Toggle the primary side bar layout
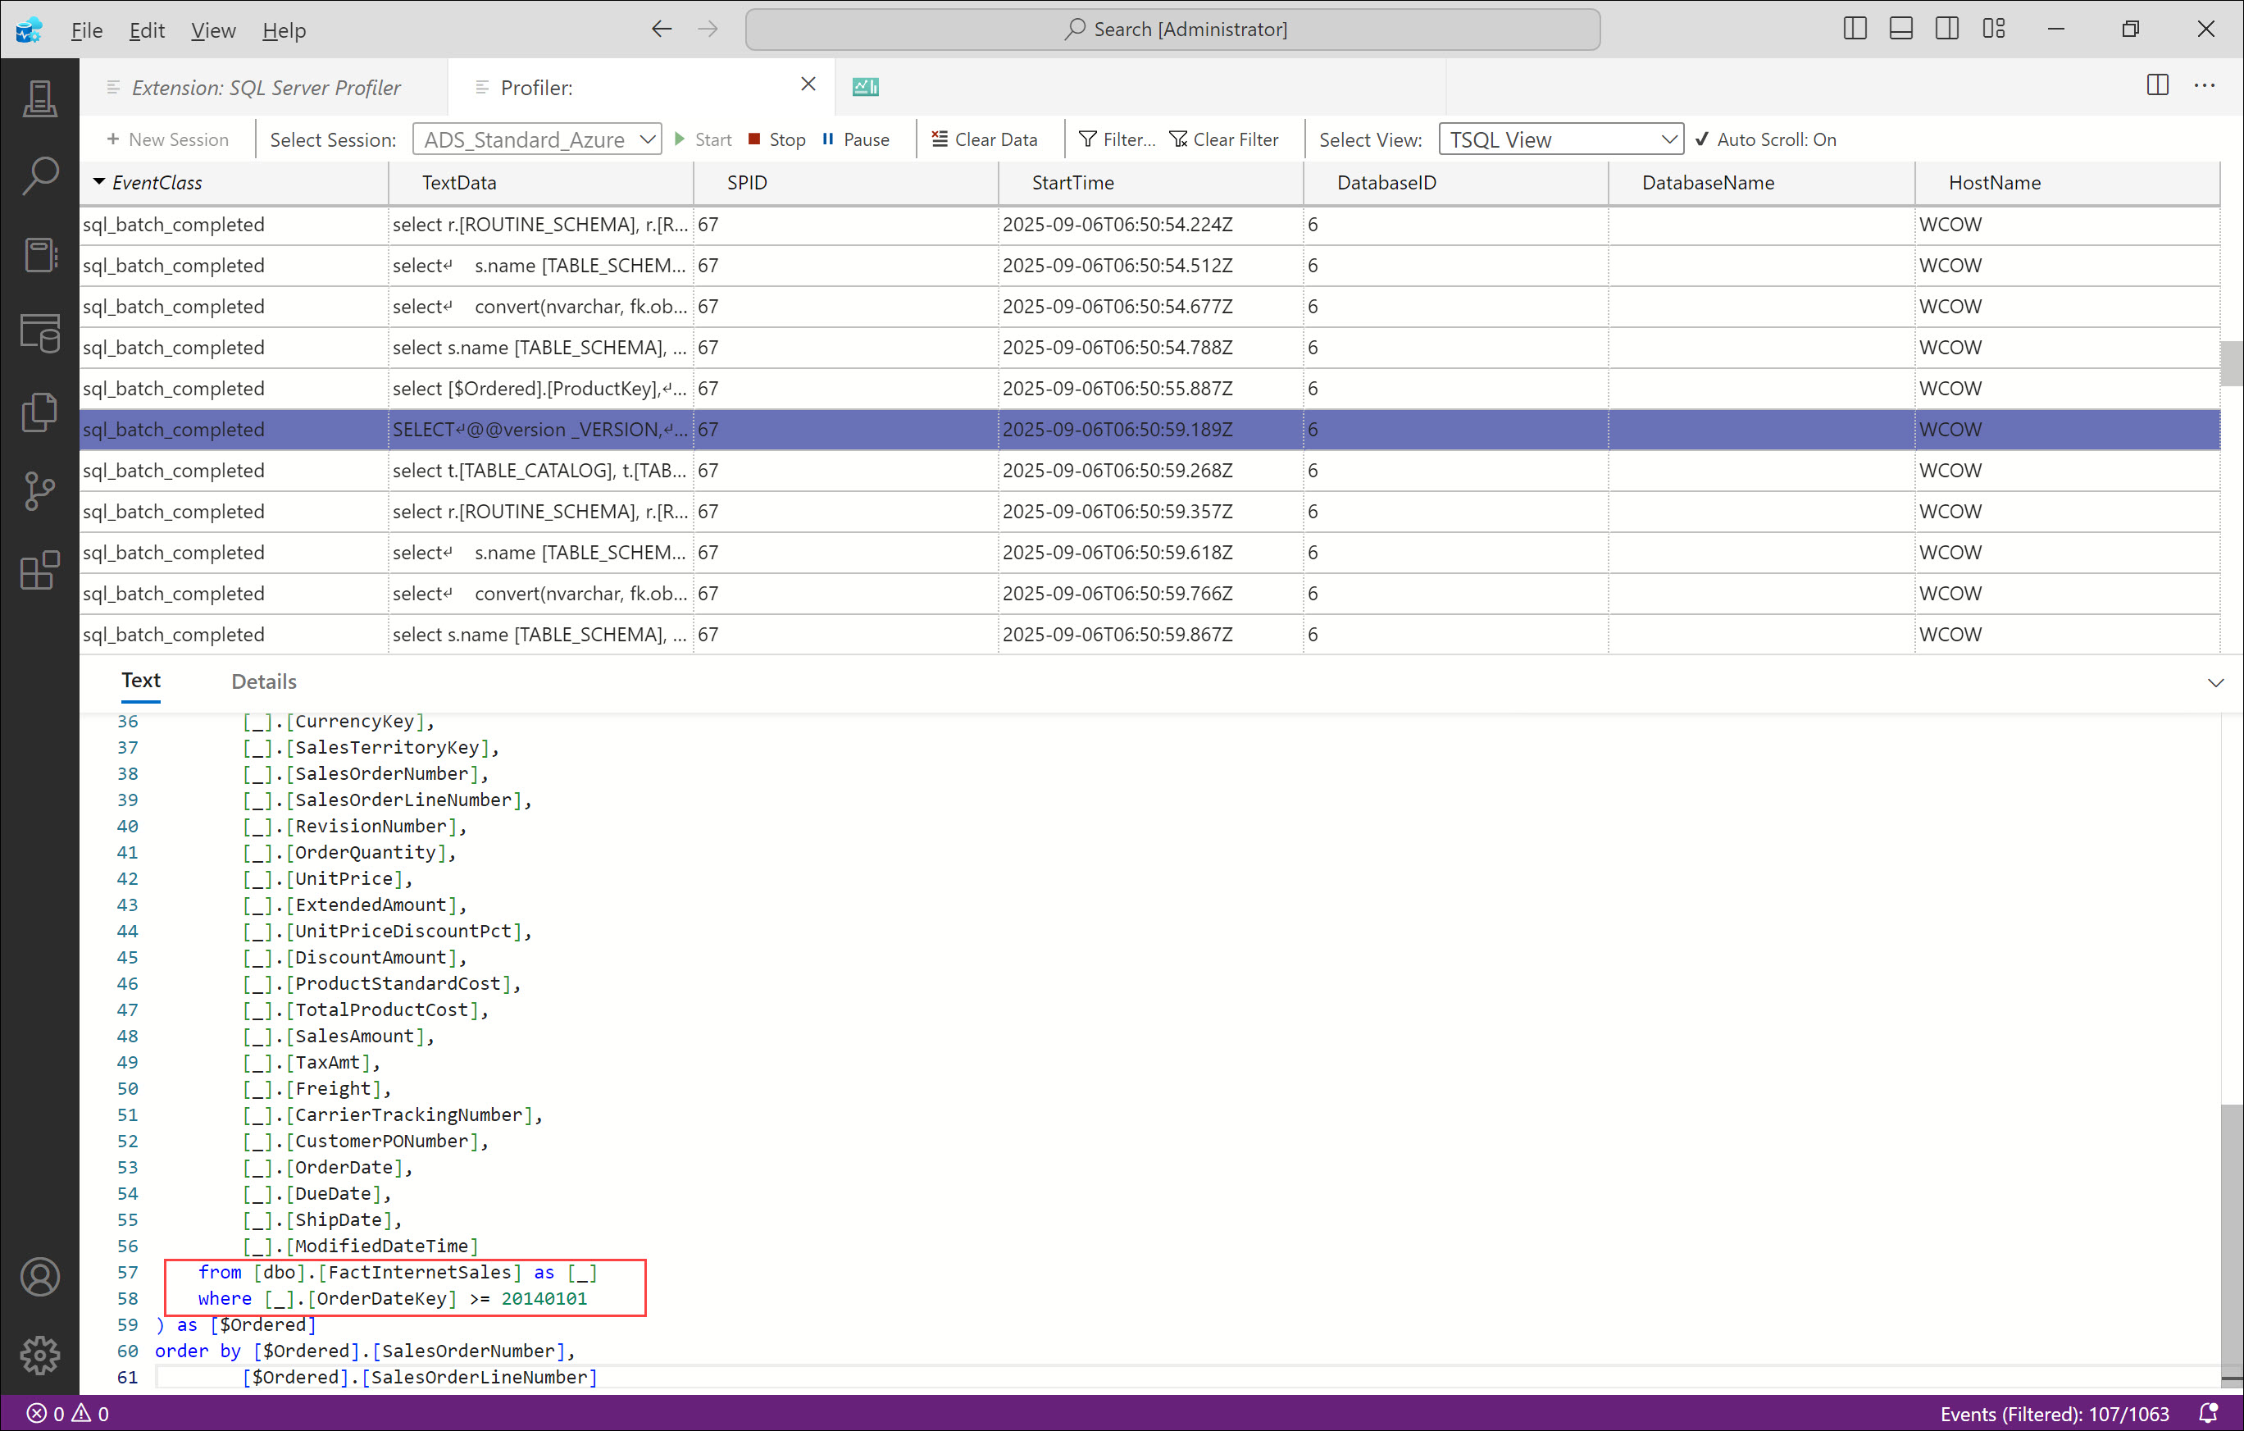Image resolution: width=2244 pixels, height=1431 pixels. pos(1855,29)
